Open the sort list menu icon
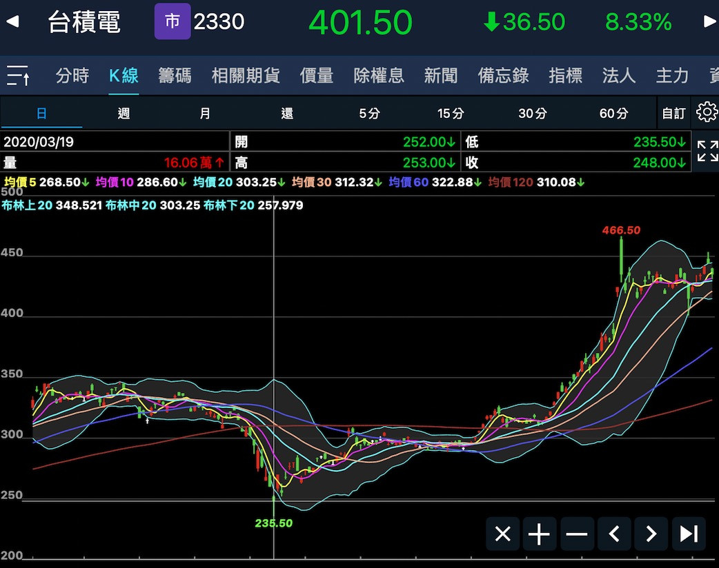Image resolution: width=719 pixels, height=568 pixels. (x=18, y=75)
